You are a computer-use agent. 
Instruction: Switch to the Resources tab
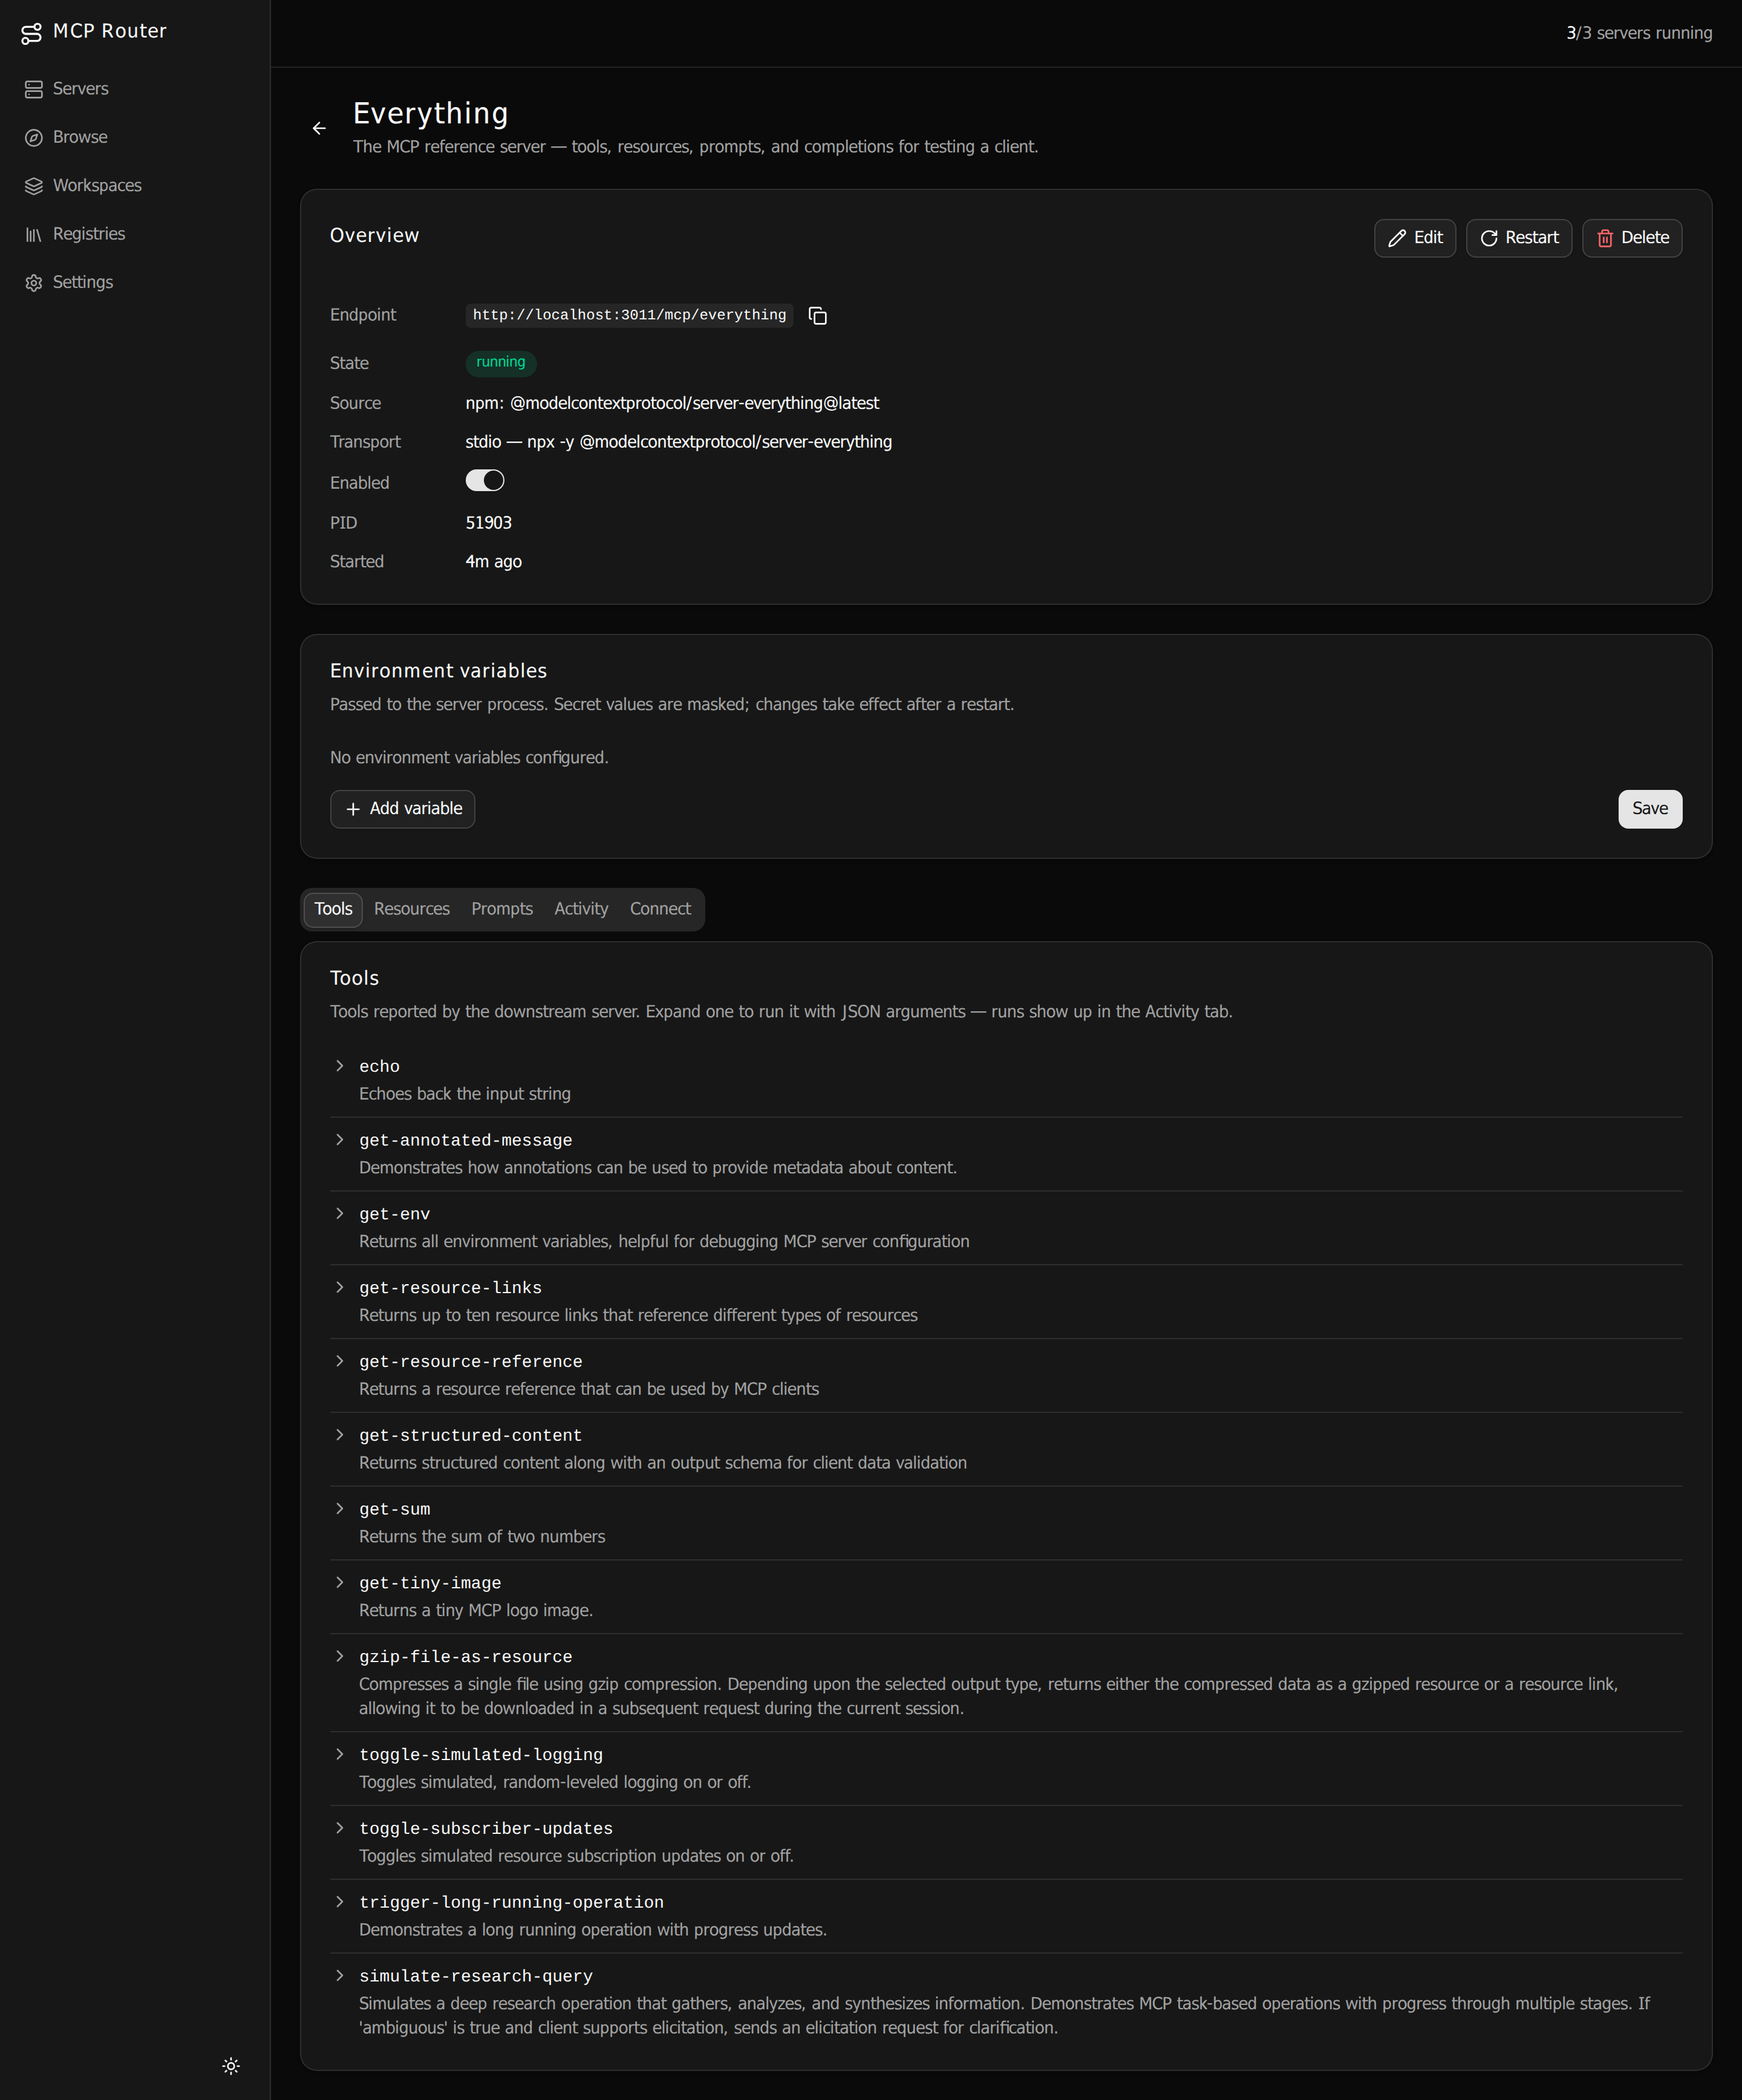point(411,909)
